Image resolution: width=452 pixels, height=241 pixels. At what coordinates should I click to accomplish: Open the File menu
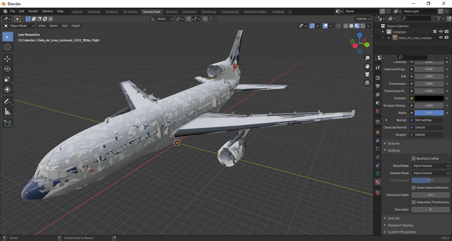(13, 11)
